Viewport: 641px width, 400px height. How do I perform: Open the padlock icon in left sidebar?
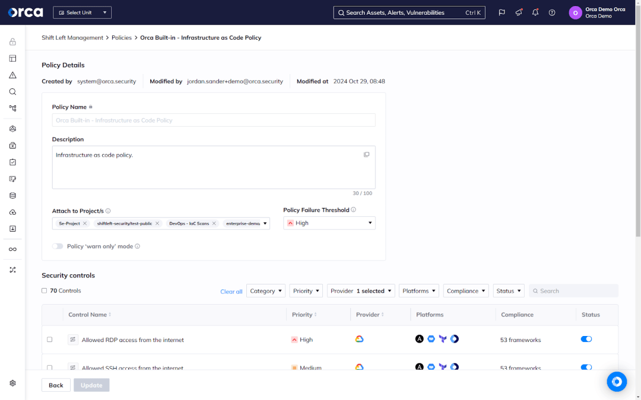12,41
